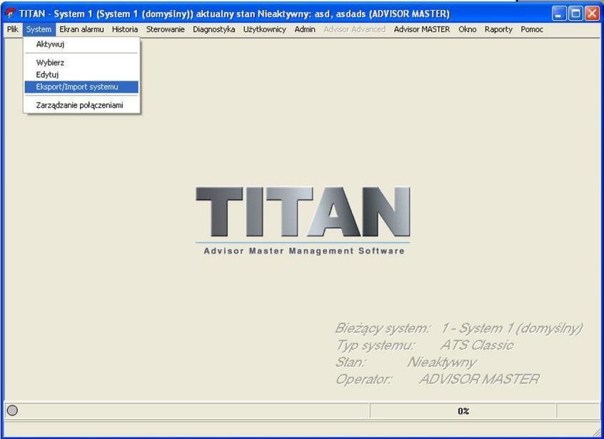Choose Edytuj from System menu
Screen dimensions: 604x439
click(81, 74)
